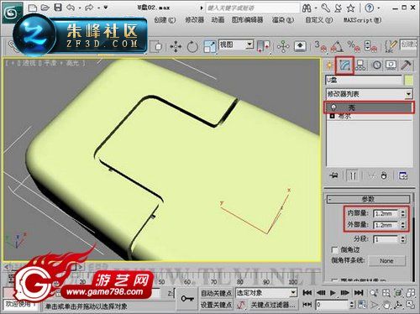Toggle the 自动关键点 auto key button
Screen dimensions: 420x314
pos(216,293)
